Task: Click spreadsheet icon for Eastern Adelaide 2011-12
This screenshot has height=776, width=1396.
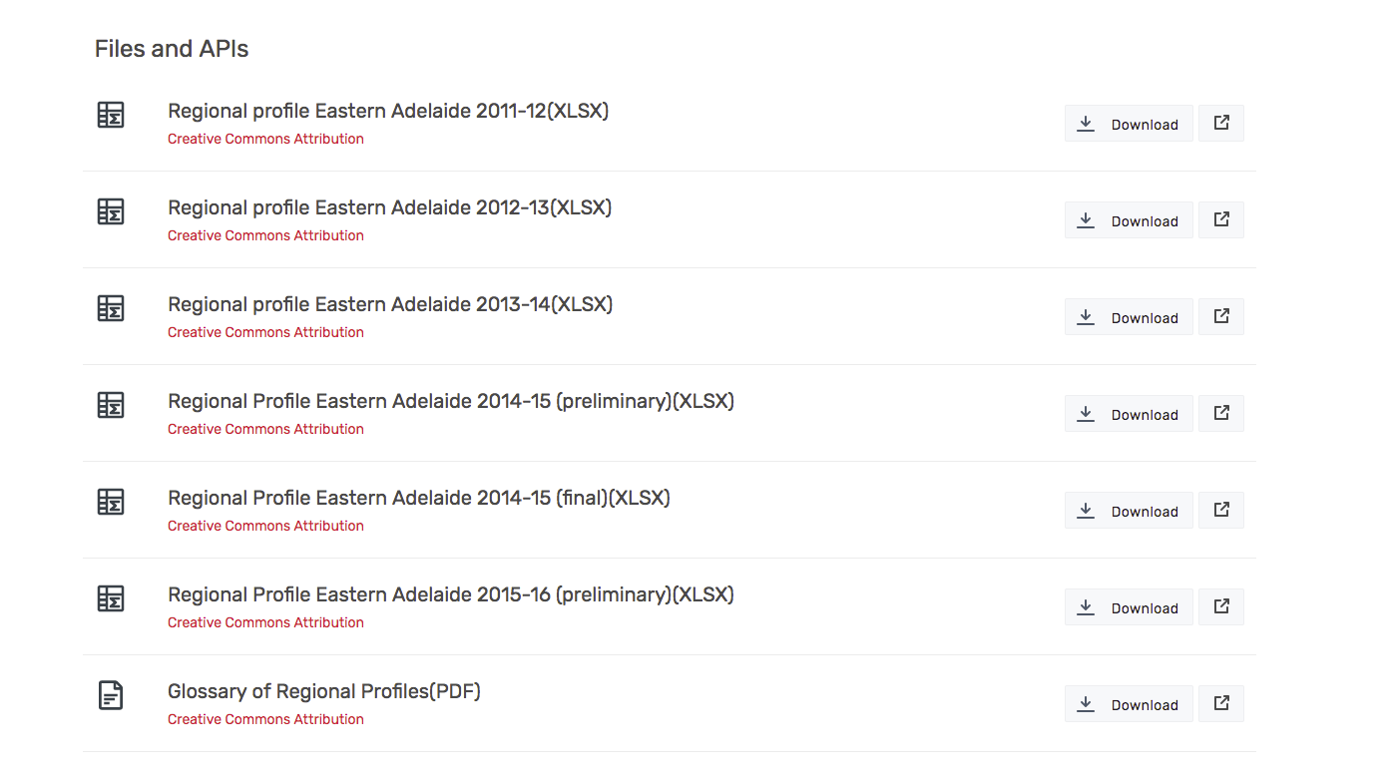Action: point(111,115)
